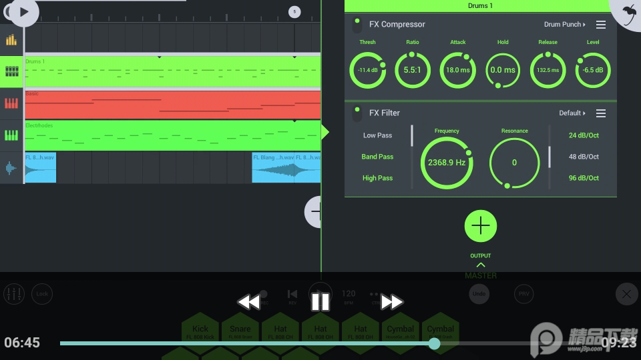Open the Drum Punch preset dropdown
This screenshot has width=641, height=360.
coord(565,25)
